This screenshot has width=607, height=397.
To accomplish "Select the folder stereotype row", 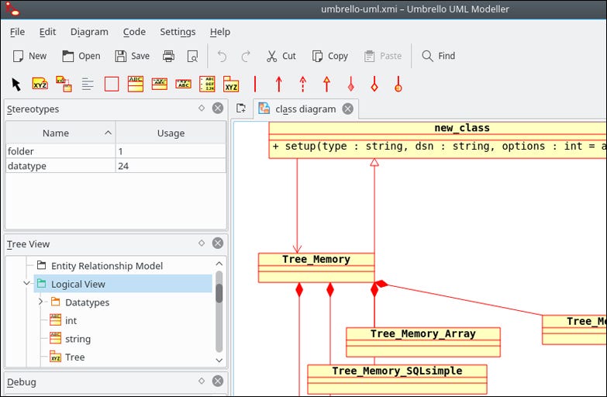I will [116, 151].
